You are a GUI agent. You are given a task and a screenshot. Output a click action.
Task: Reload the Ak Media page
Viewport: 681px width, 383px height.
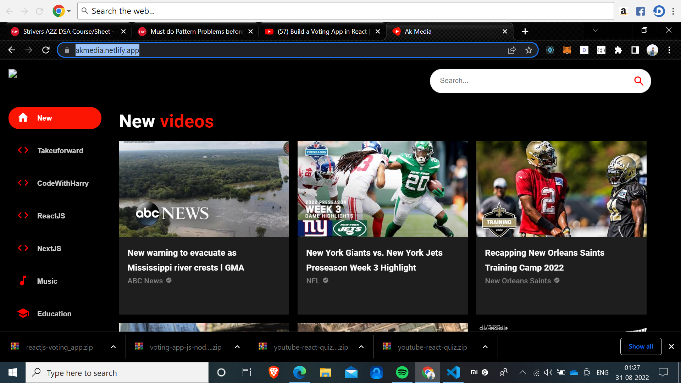[x=46, y=50]
